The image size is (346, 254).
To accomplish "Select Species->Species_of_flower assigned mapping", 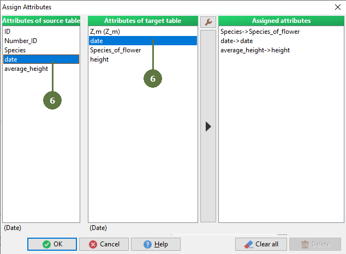I will click(260, 32).
